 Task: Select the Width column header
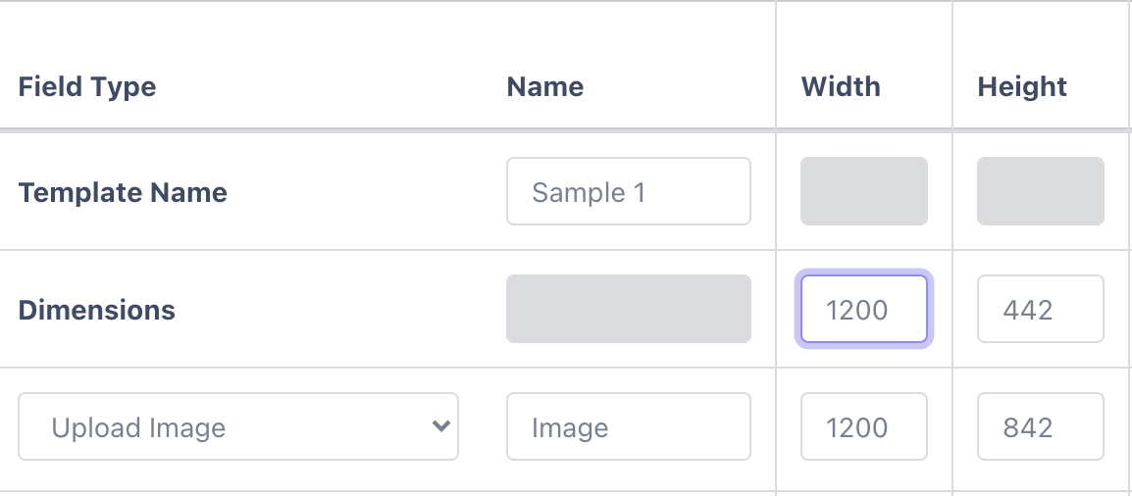(841, 86)
